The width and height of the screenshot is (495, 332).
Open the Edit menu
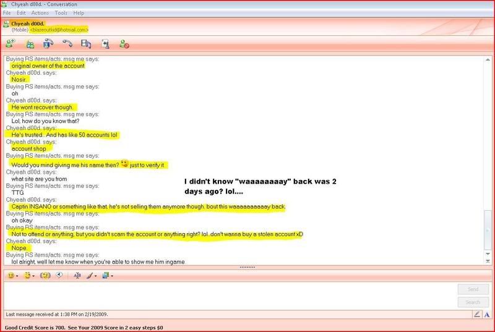tap(21, 13)
